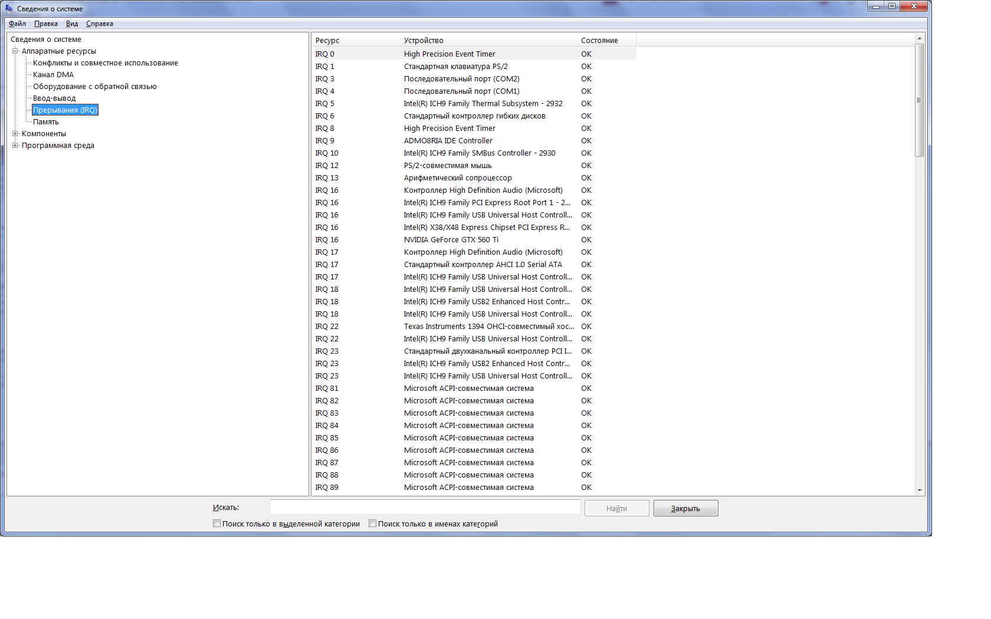This screenshot has width=991, height=619.
Task: Collapse the Аппаратные ресурсы tree node
Action: [x=15, y=51]
